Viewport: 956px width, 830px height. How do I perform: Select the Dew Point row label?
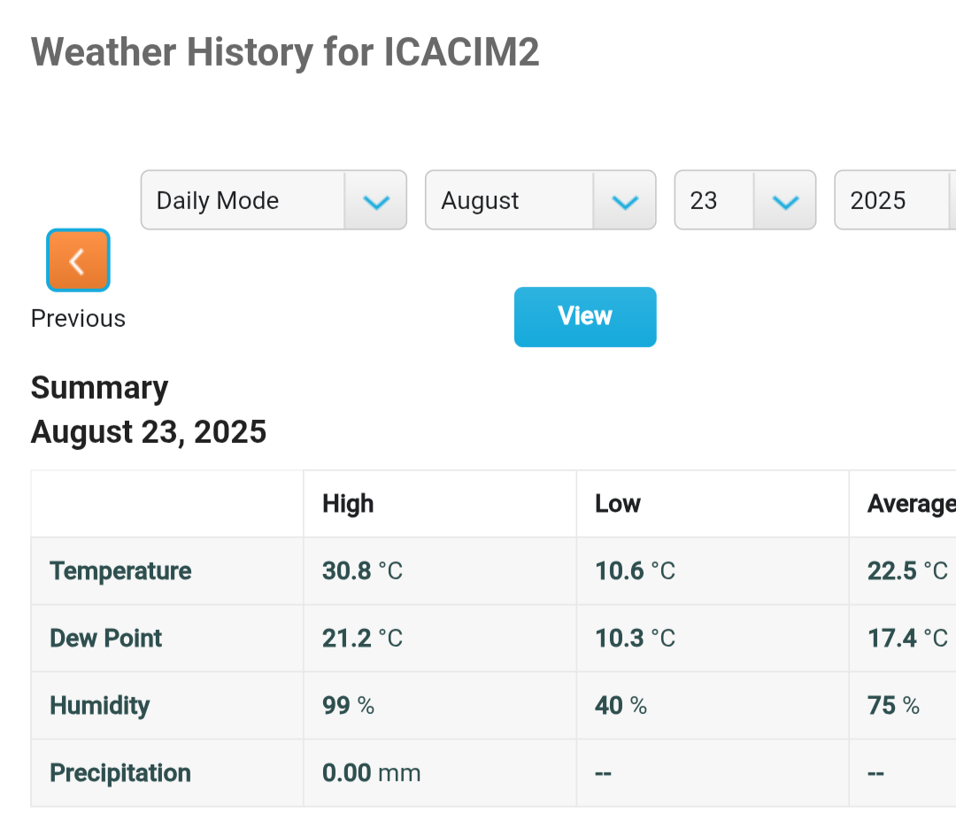point(106,639)
